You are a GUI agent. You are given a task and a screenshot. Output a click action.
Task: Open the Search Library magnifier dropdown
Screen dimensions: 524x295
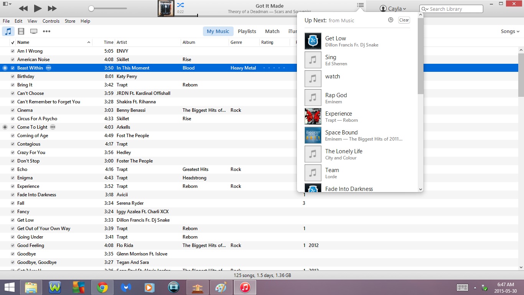(425, 9)
